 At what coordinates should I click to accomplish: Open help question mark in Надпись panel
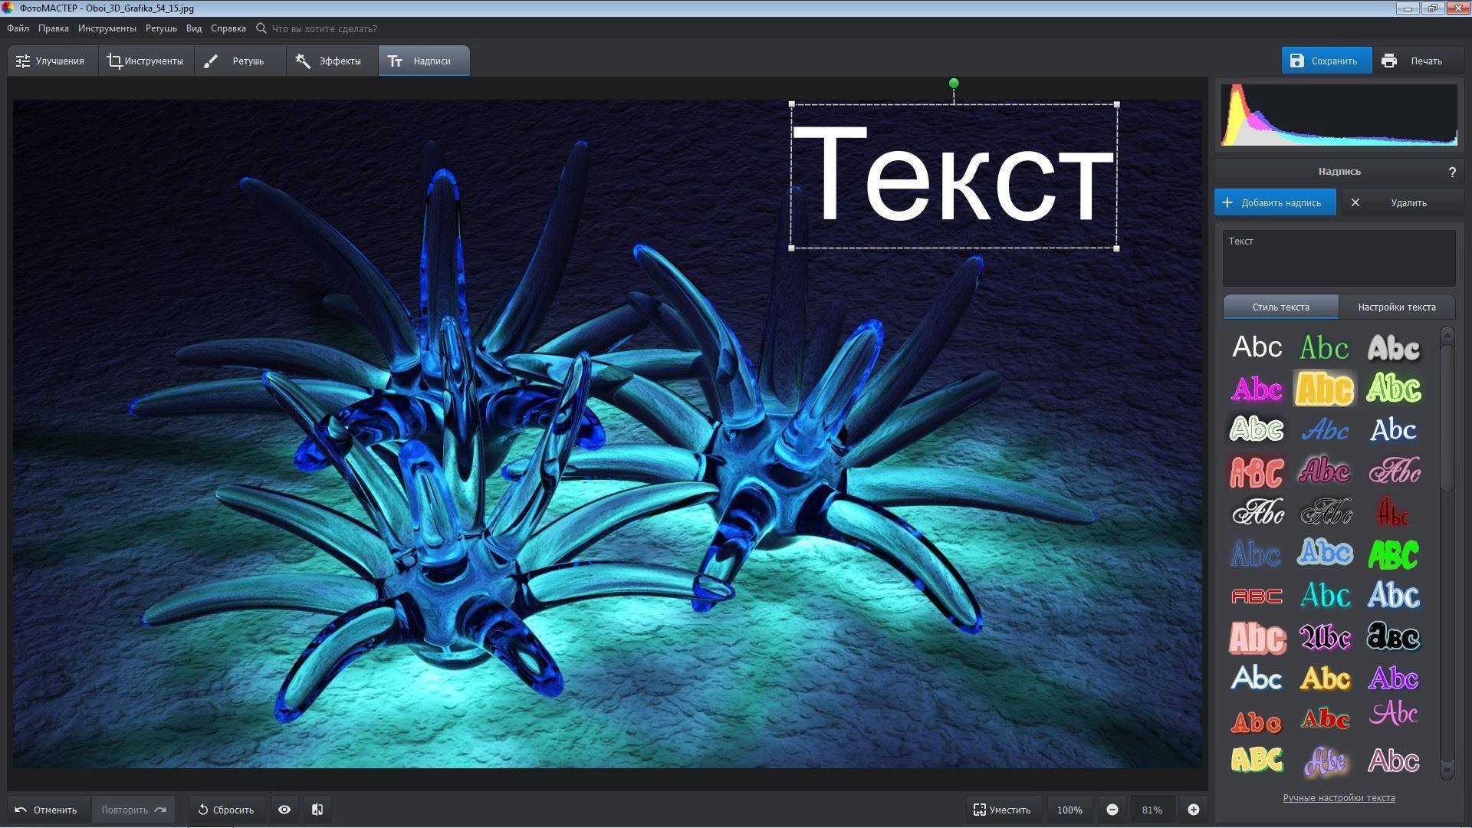pyautogui.click(x=1451, y=172)
